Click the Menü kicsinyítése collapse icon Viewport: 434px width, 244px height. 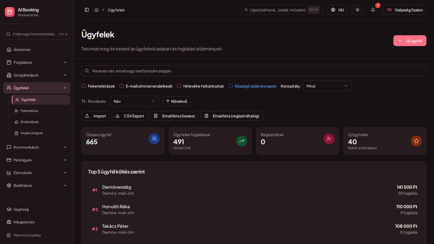pos(9,235)
